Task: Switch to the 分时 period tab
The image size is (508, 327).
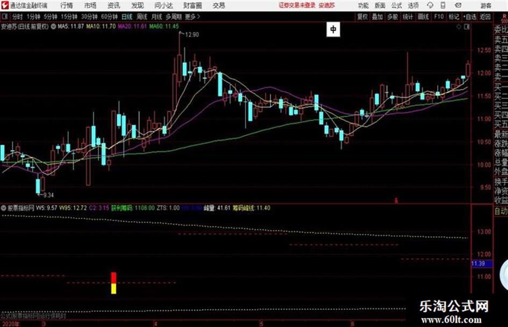Action: click(x=17, y=17)
